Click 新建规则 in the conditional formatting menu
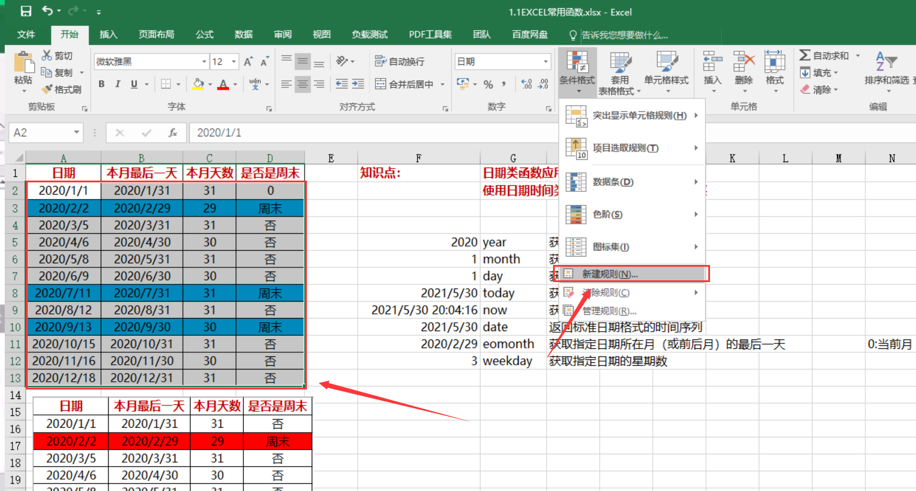Screen dimensions: 916x491 pyautogui.click(x=632, y=273)
